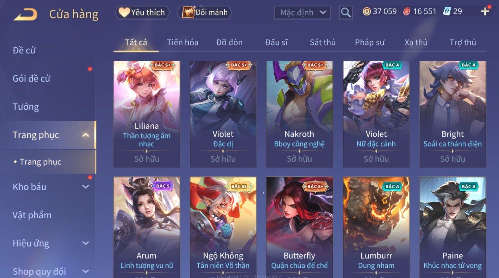Image resolution: width=499 pixels, height=278 pixels.
Task: Click the blue voucher balance icon
Action: (x=447, y=12)
